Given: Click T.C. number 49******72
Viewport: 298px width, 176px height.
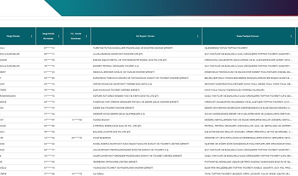Looking at the screenshot, I should click(x=77, y=138).
